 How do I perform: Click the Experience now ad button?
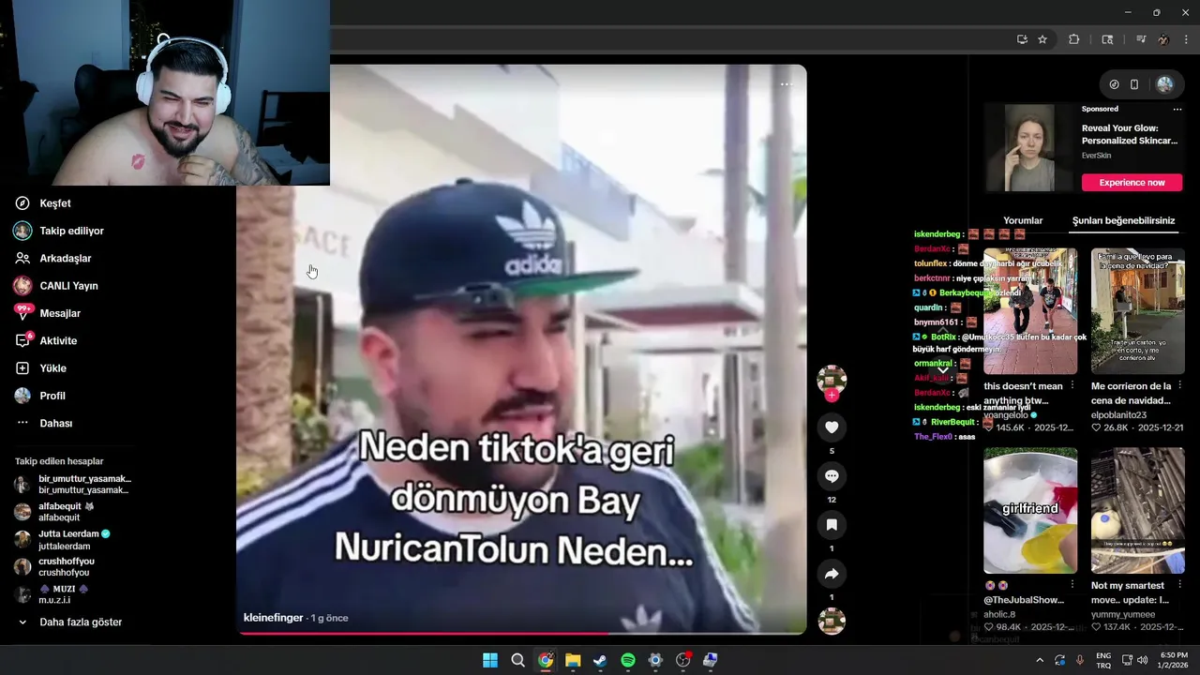point(1132,183)
